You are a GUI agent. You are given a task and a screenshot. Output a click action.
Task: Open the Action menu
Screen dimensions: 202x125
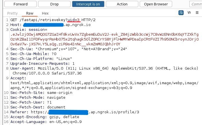[122, 4]
